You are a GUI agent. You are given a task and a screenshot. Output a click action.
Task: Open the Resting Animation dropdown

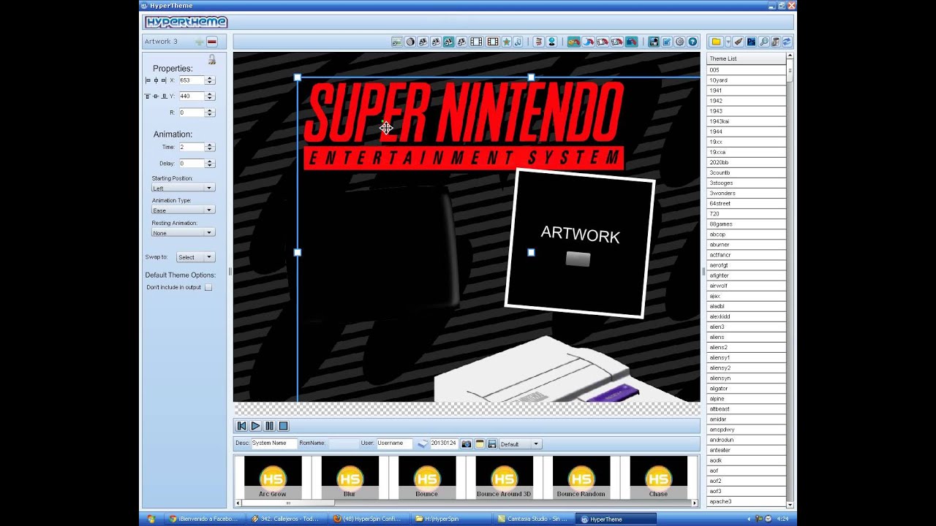coord(183,233)
